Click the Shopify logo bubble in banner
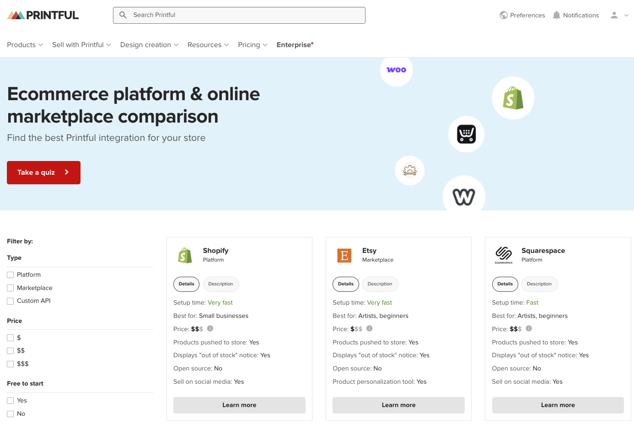This screenshot has height=424, width=634. click(513, 98)
